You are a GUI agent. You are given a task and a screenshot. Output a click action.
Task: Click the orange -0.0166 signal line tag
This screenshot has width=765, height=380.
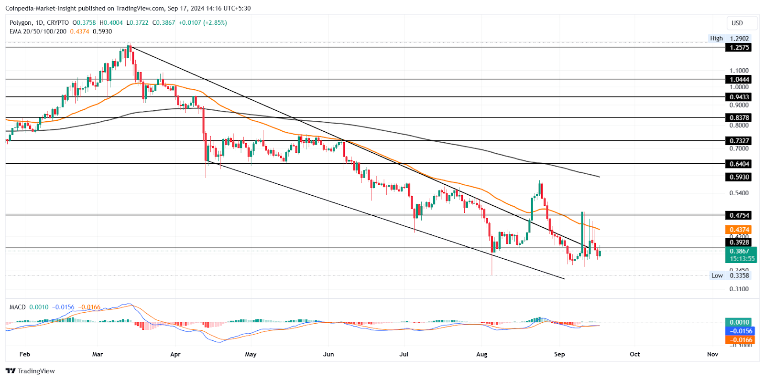pos(740,340)
